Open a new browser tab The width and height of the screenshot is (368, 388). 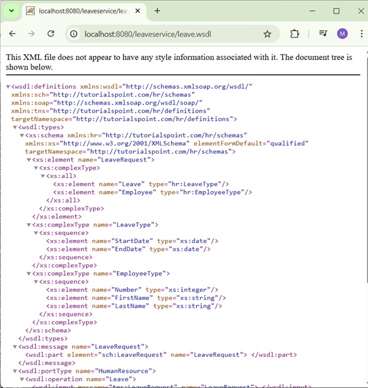(x=157, y=11)
